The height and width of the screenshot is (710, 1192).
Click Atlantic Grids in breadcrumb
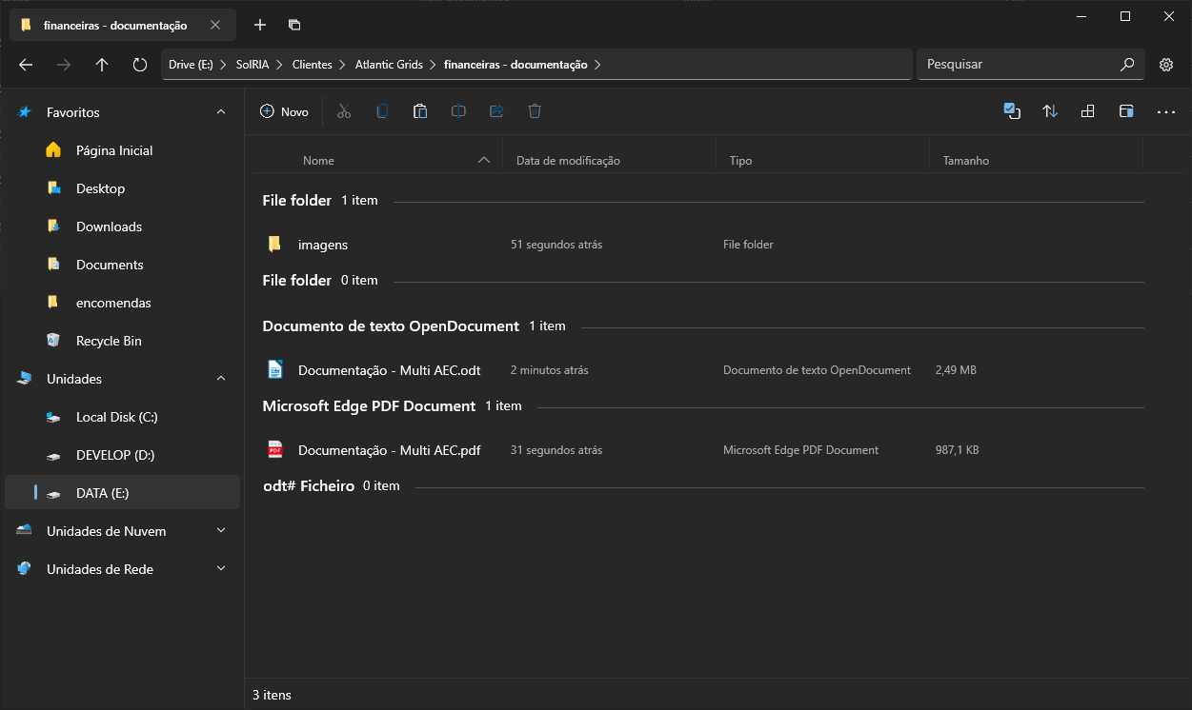point(389,65)
